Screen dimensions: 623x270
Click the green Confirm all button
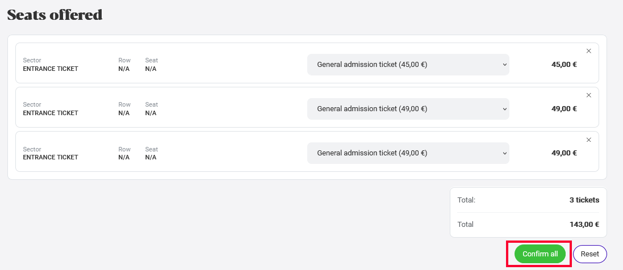click(540, 254)
